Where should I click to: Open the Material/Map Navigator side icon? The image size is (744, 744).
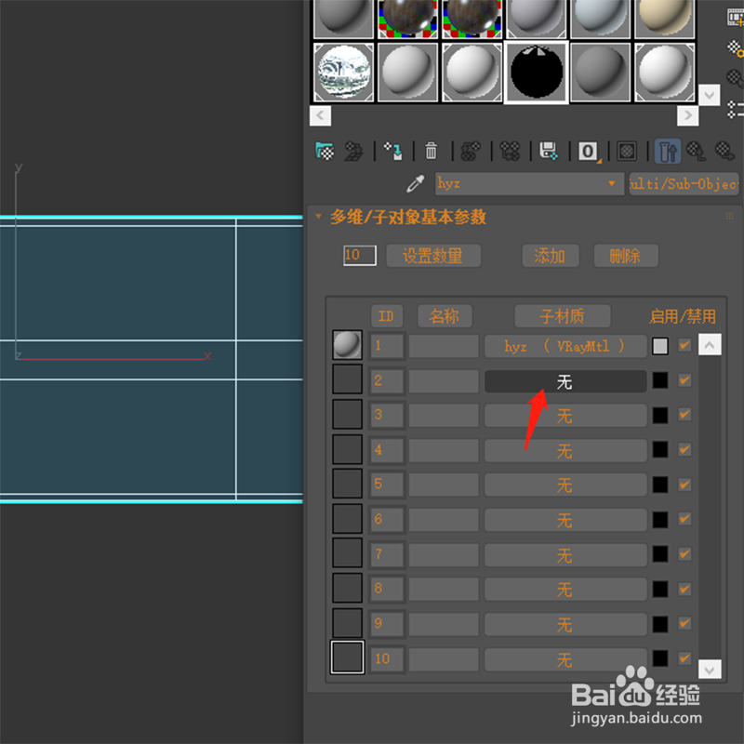736,110
